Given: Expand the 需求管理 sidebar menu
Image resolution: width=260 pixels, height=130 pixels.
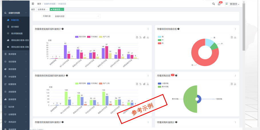Looking at the screenshot, I should click(15, 54).
